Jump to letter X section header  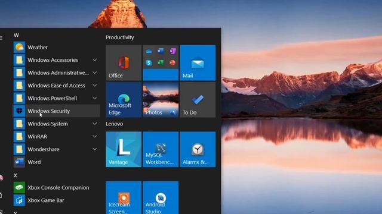16,175
